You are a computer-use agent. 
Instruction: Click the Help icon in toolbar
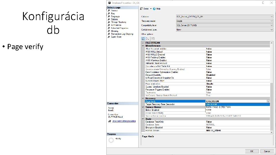[x=154, y=9]
